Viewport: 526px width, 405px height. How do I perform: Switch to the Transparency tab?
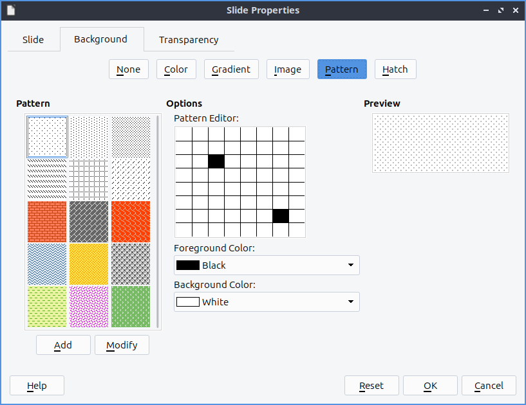tap(189, 40)
